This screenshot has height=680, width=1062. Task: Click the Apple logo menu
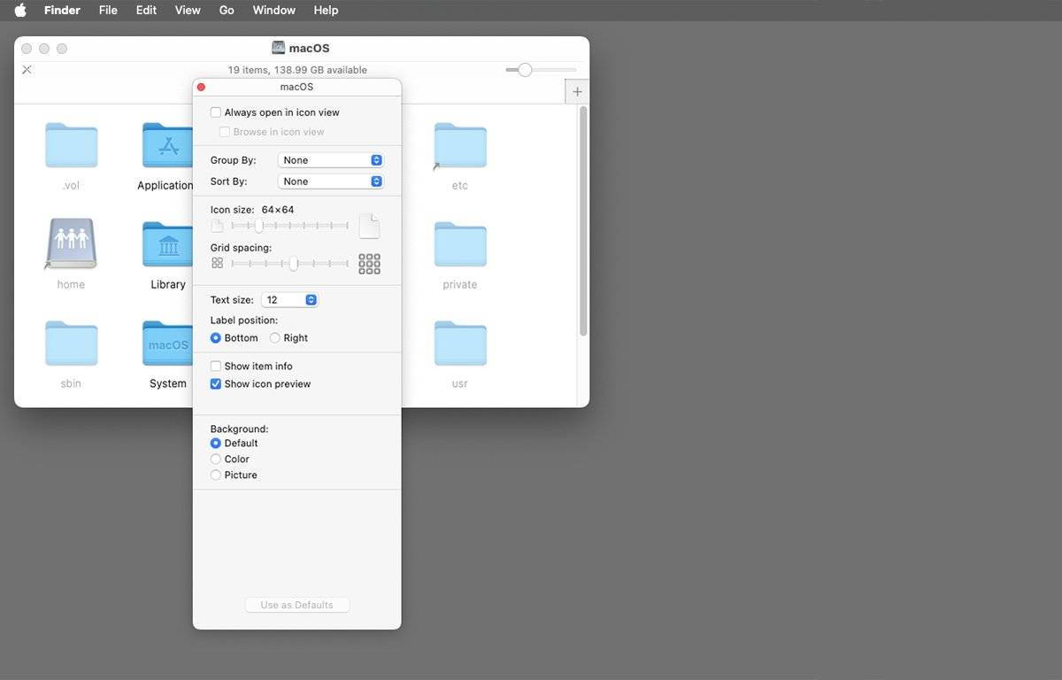[20, 11]
